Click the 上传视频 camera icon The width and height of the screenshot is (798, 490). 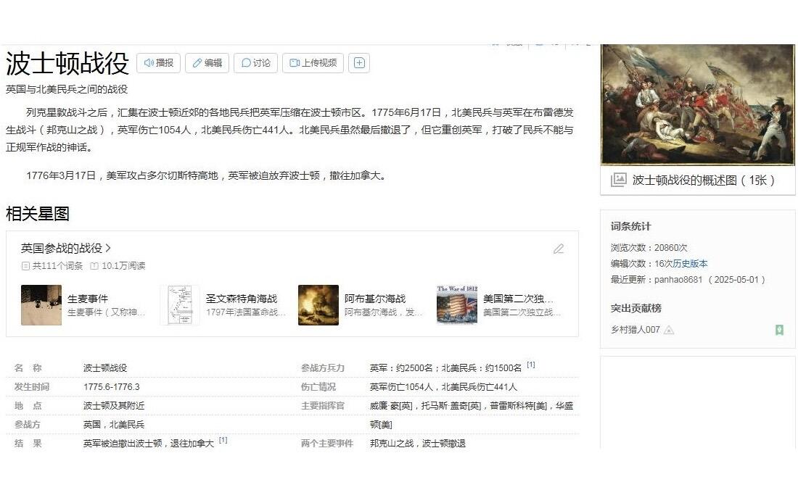click(x=294, y=62)
